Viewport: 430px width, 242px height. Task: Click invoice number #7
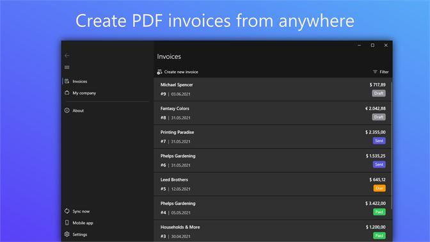(x=163, y=141)
